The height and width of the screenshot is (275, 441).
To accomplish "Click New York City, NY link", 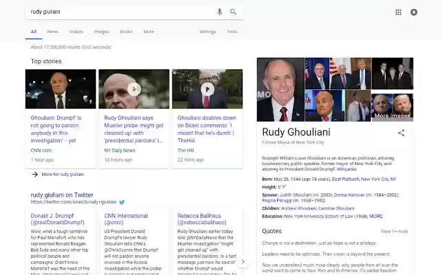I will click(378, 179).
